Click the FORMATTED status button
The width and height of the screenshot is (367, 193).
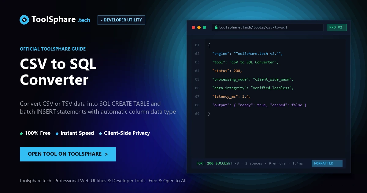click(327, 163)
